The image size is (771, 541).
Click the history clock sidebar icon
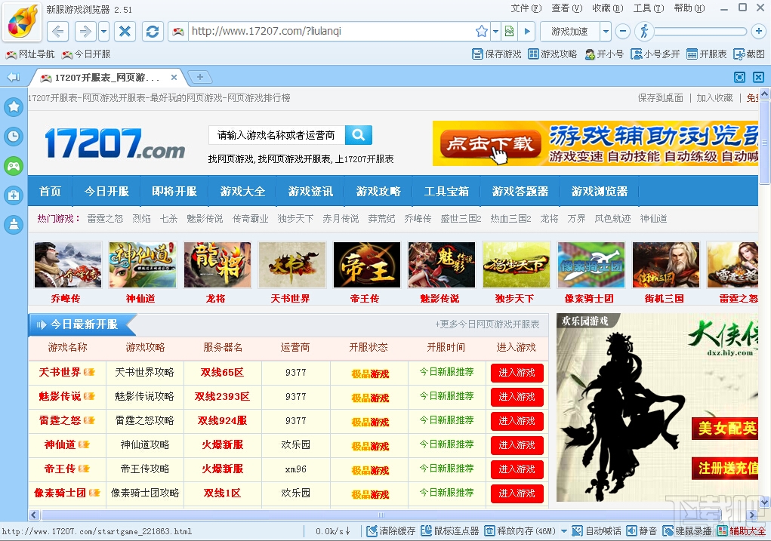14,136
